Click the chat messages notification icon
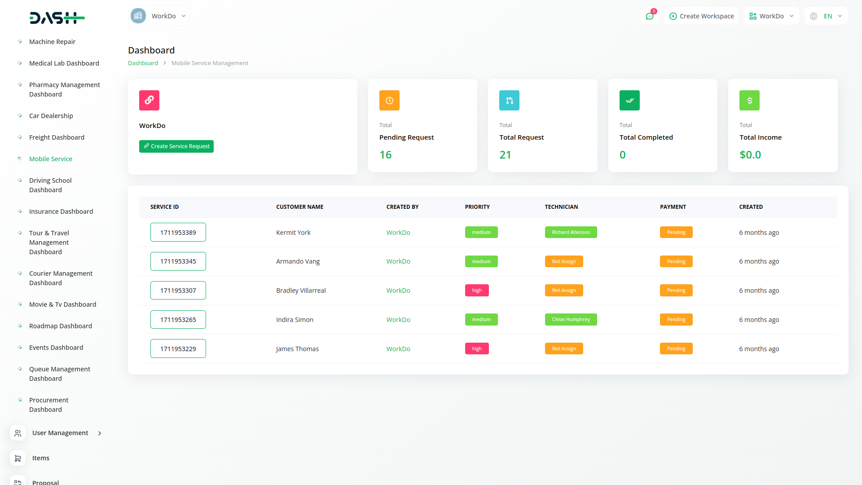 coord(649,16)
